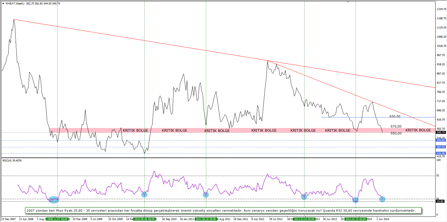Click the black 545.75 current price label
The width and height of the screenshot is (447, 222).
pos(441,132)
